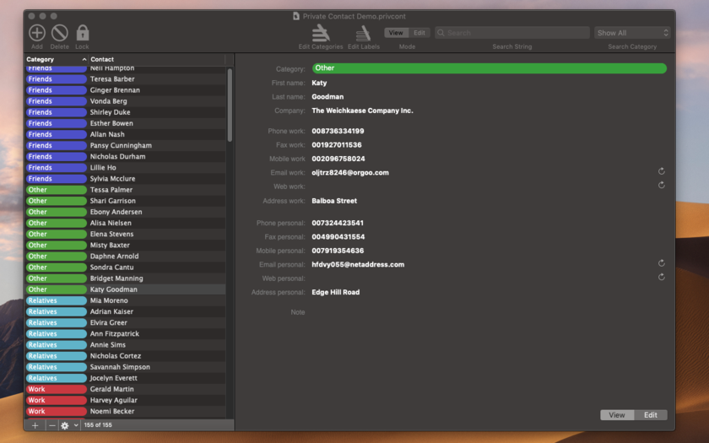The image size is (709, 443).
Task: Sort the list by Category column header
Action: click(x=56, y=59)
